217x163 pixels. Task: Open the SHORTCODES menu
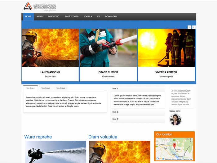click(71, 16)
